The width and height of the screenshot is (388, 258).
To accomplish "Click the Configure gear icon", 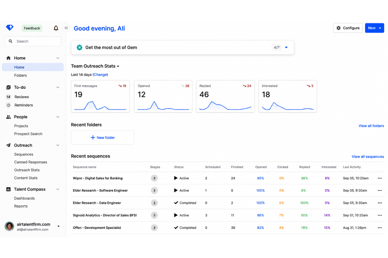I will (x=339, y=28).
